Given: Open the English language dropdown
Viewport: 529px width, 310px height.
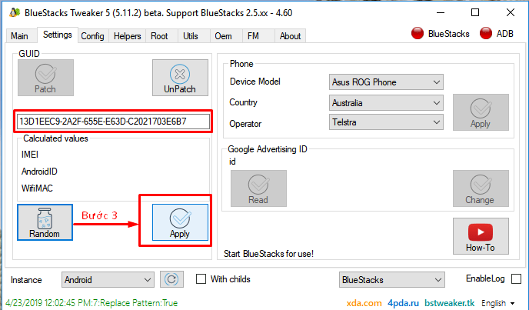Looking at the screenshot, I should [x=498, y=303].
